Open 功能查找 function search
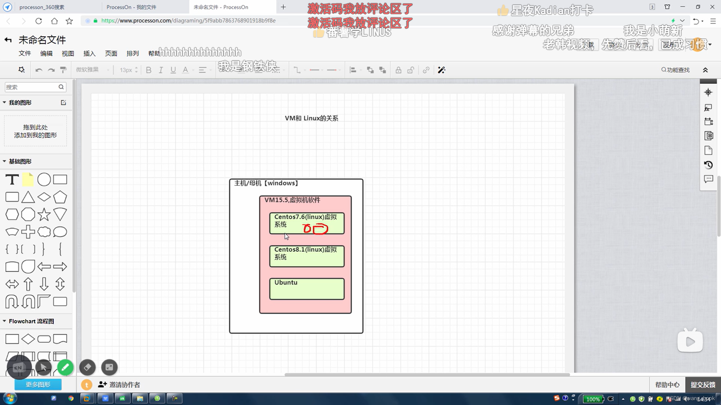This screenshot has height=405, width=721. (x=675, y=70)
